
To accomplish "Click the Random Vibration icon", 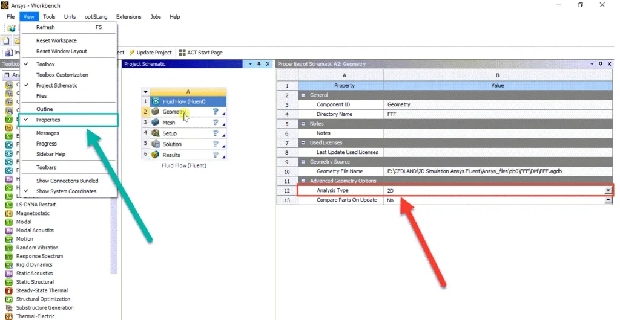I will point(8,248).
